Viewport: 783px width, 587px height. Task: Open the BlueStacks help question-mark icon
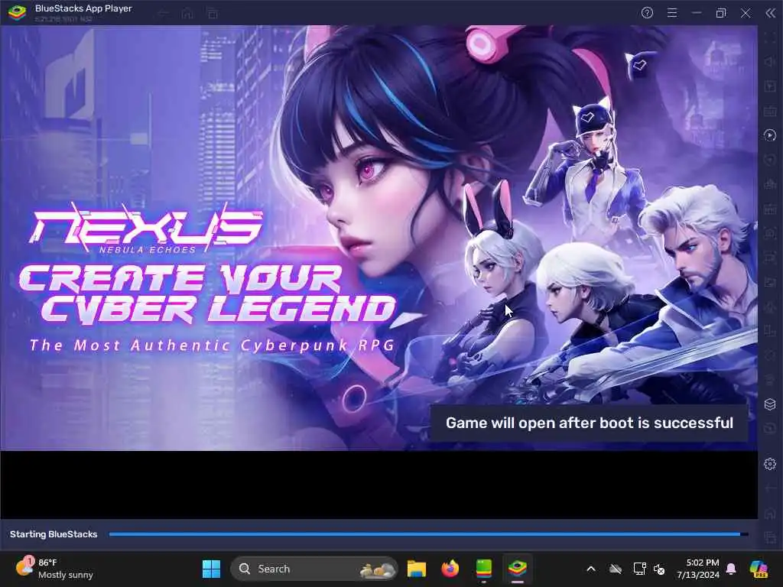click(647, 13)
